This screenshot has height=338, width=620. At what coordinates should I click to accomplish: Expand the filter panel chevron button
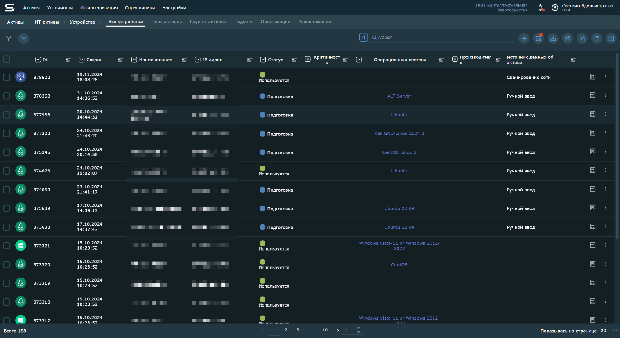click(x=24, y=38)
